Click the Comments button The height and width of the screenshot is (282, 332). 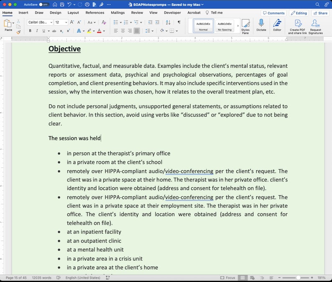[273, 13]
